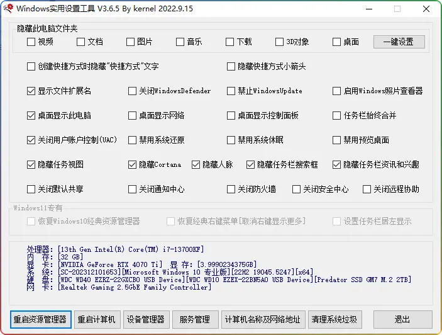Uncheck 隐藏人脉
The width and height of the screenshot is (442, 335).
(196, 164)
